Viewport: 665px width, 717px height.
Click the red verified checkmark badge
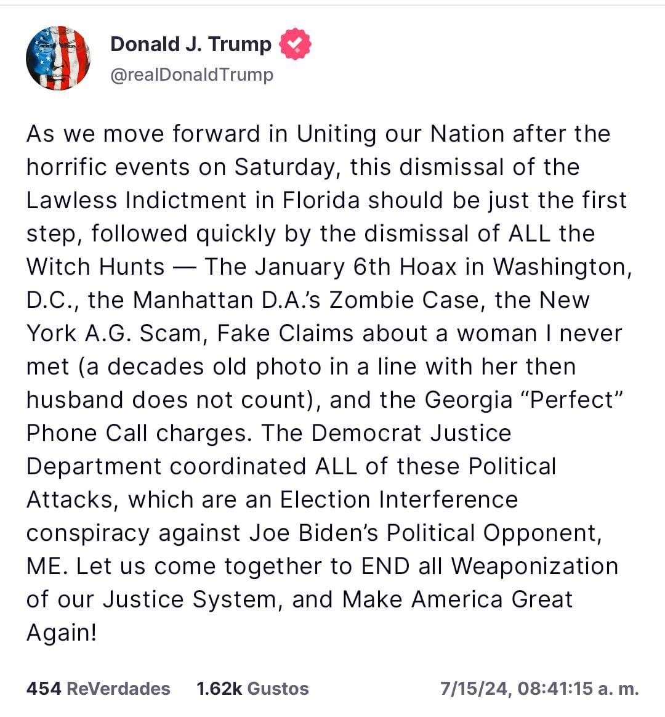click(295, 44)
